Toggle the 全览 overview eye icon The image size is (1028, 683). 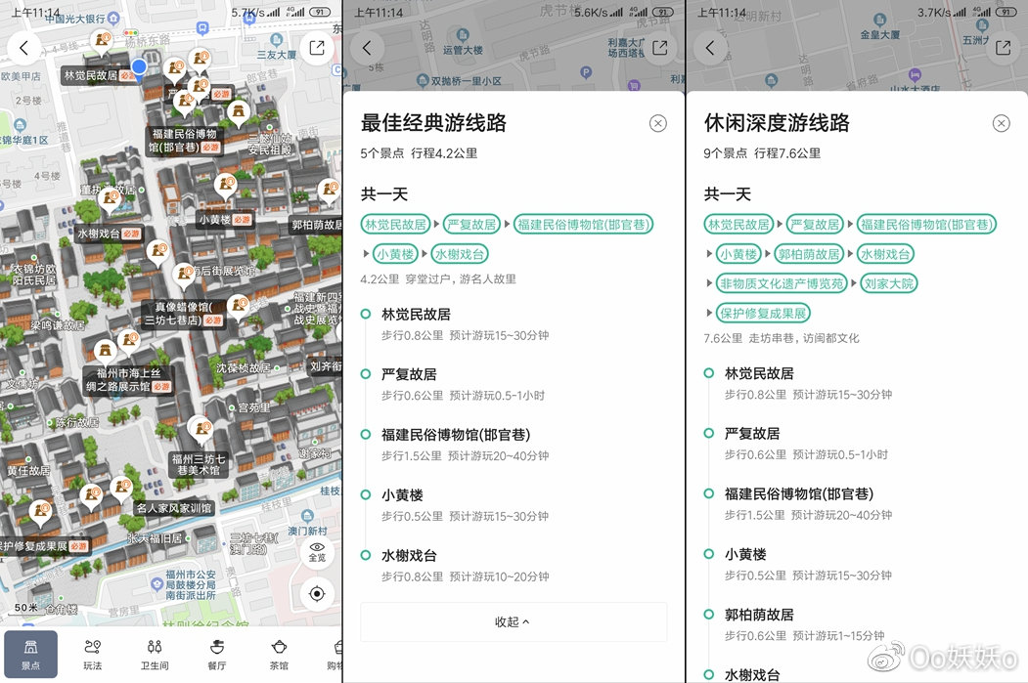(316, 552)
